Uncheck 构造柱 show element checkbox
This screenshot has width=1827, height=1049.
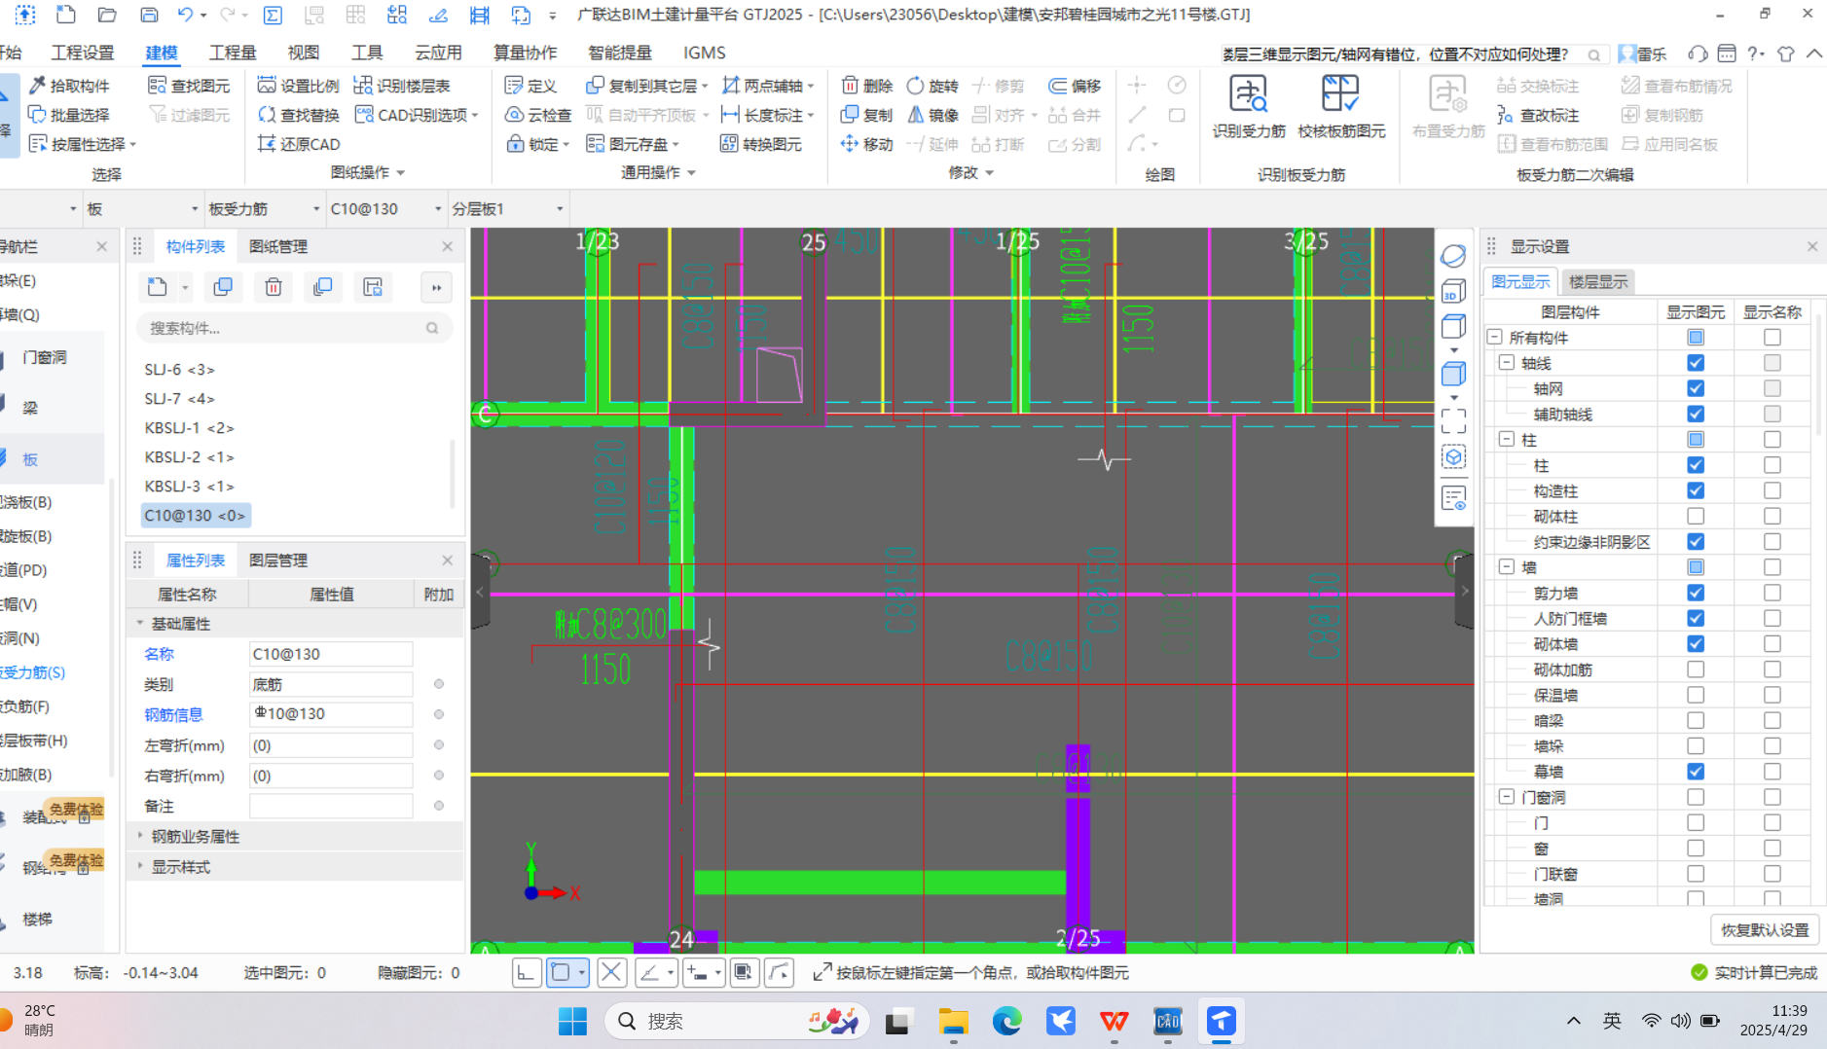[x=1696, y=490]
